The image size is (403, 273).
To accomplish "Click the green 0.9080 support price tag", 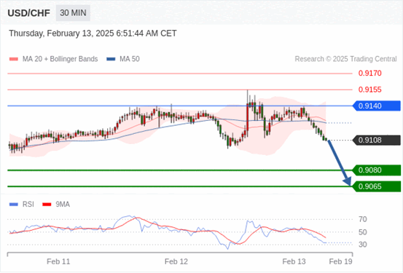I will point(377,170).
